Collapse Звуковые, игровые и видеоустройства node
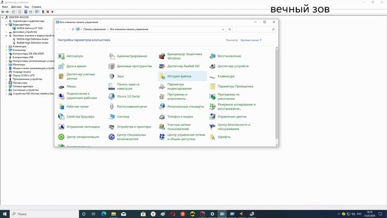 [7, 36]
